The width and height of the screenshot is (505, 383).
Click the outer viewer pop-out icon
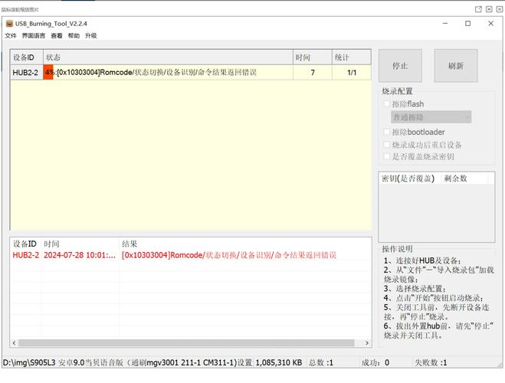478,8
